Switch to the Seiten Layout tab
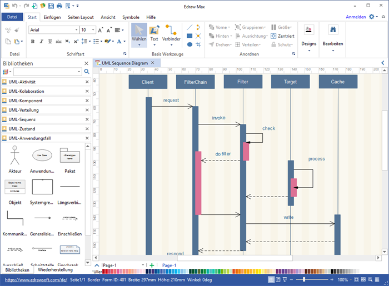The height and width of the screenshot is (286, 389). click(81, 17)
